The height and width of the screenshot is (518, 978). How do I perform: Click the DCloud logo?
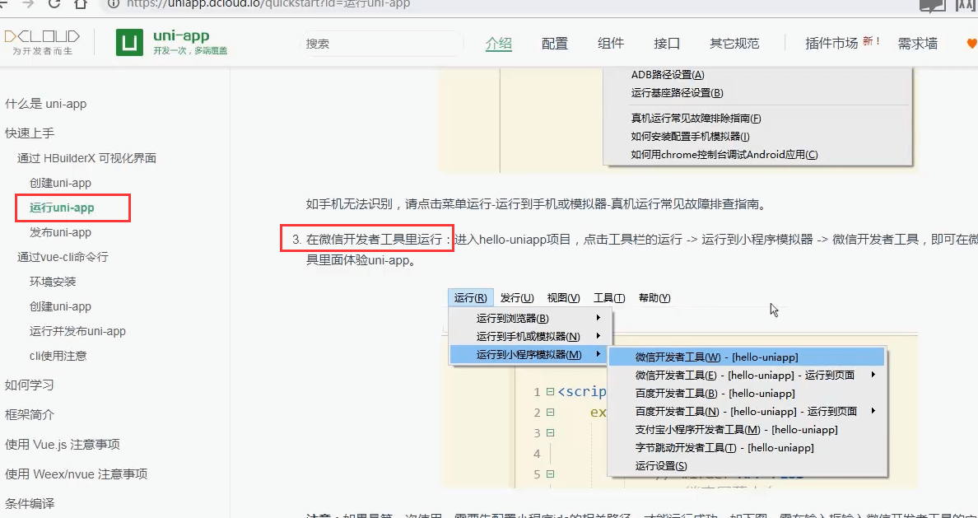42,42
